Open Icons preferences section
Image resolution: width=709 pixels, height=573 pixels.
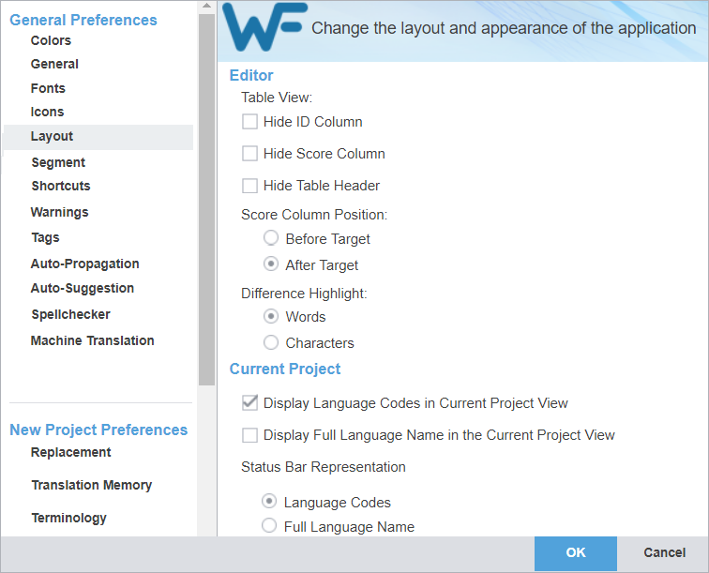pyautogui.click(x=47, y=112)
